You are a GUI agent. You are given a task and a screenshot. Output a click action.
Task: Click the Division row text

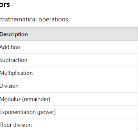(x=9, y=86)
